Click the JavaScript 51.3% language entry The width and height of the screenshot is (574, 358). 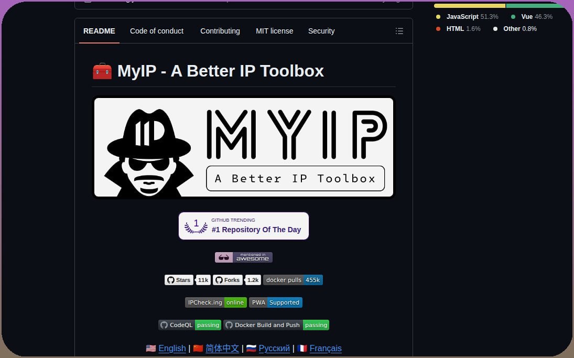tap(467, 17)
